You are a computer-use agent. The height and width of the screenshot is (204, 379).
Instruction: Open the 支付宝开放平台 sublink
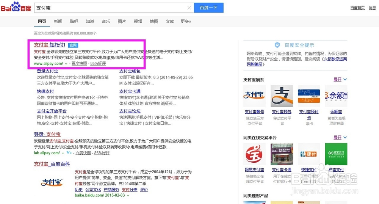52,111
